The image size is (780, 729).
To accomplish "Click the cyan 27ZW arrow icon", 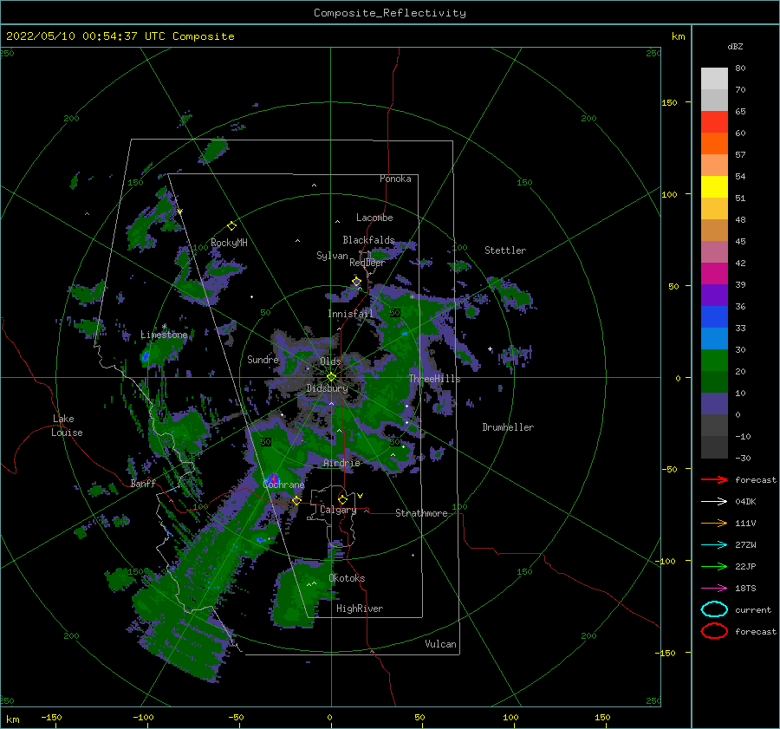I will point(714,545).
